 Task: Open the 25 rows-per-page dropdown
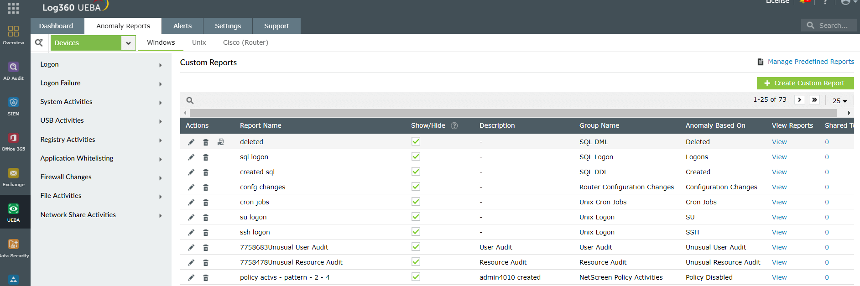point(839,101)
